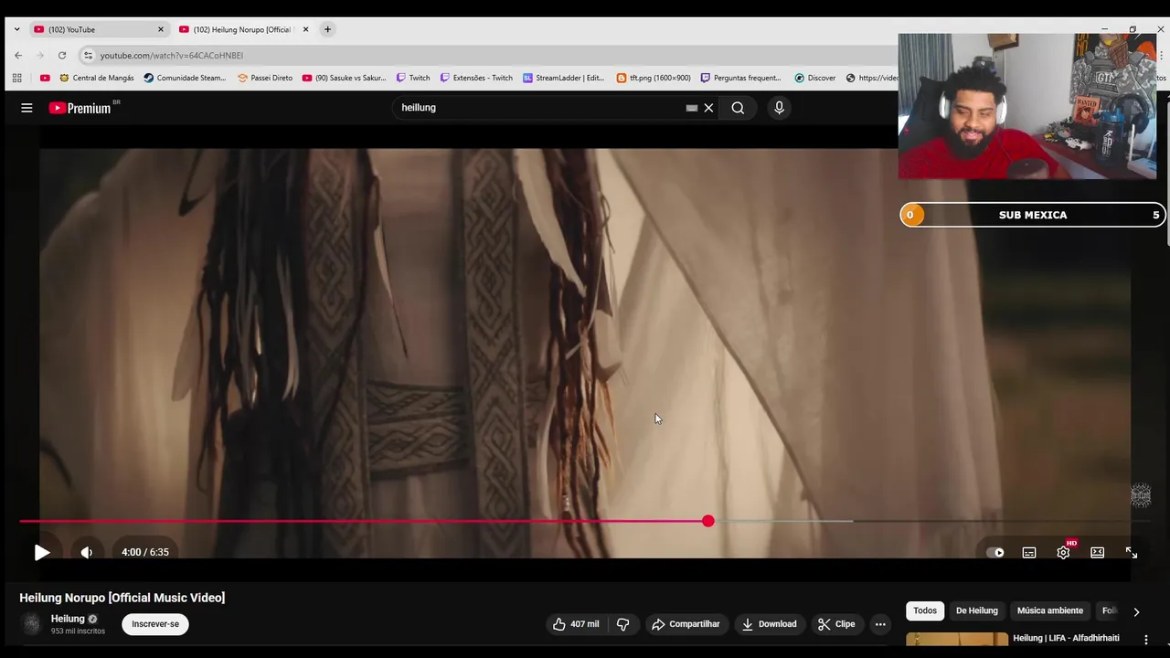Clear the heillung search text
Image resolution: width=1170 pixels, height=658 pixels.
point(708,108)
